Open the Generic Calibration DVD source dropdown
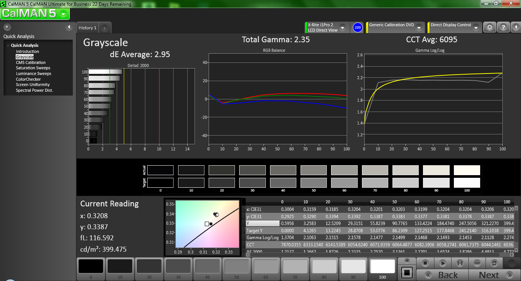 419,28
